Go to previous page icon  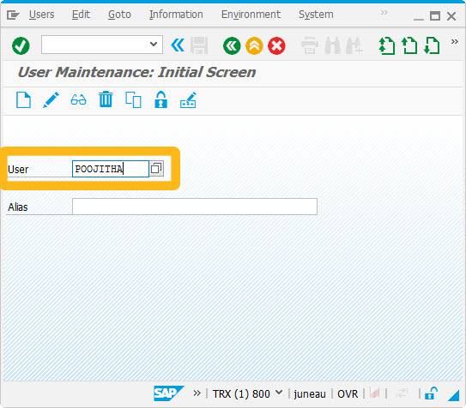[409, 45]
